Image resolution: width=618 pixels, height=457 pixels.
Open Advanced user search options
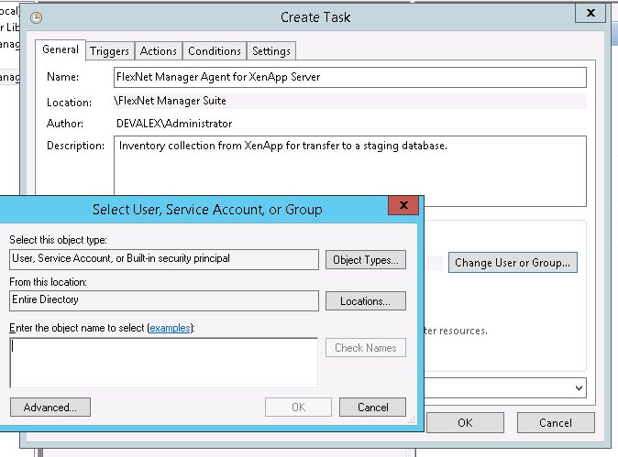point(50,408)
